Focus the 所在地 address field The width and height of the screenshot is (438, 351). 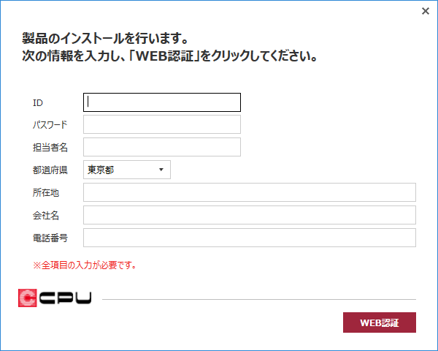tap(250, 192)
